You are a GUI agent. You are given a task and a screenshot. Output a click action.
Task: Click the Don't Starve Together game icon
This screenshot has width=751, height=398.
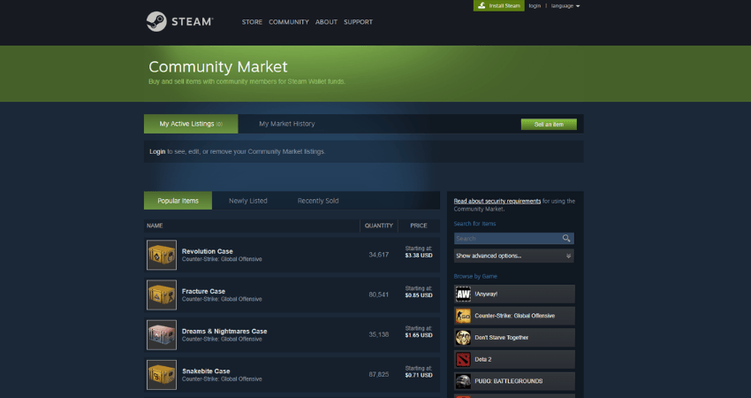click(463, 338)
